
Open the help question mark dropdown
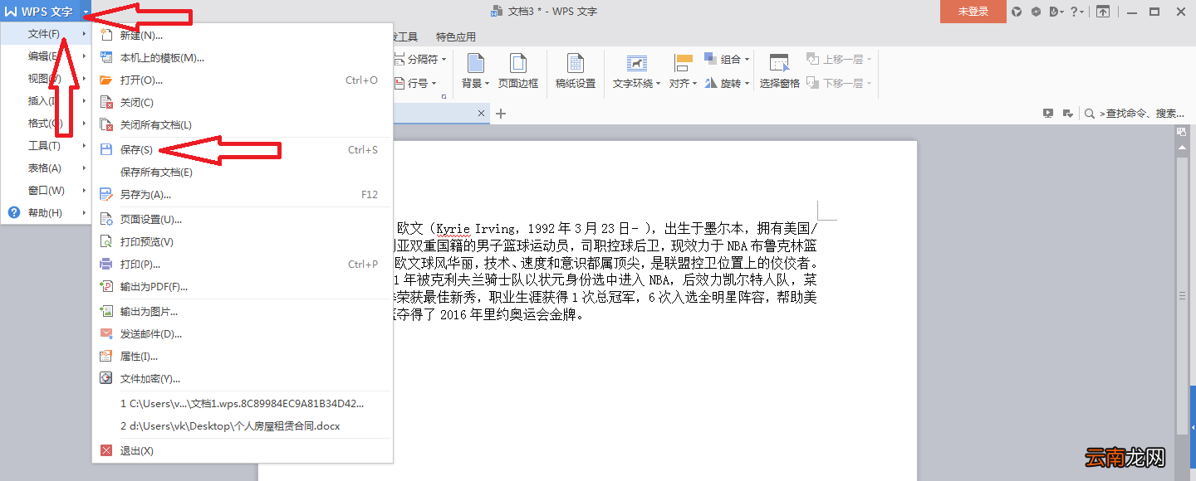[x=1076, y=12]
